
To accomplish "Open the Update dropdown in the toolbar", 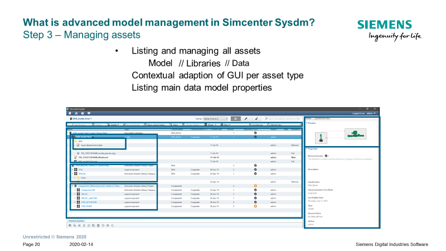I will pos(113,124).
